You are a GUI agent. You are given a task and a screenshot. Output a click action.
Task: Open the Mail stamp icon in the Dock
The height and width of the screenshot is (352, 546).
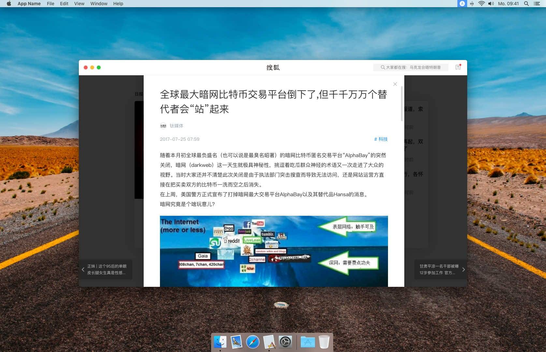point(236,342)
